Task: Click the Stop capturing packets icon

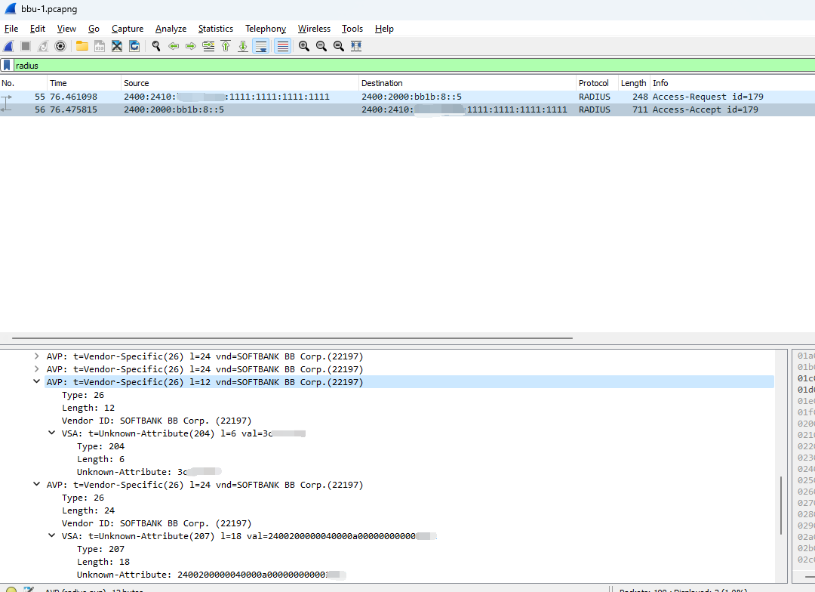Action: (26, 46)
